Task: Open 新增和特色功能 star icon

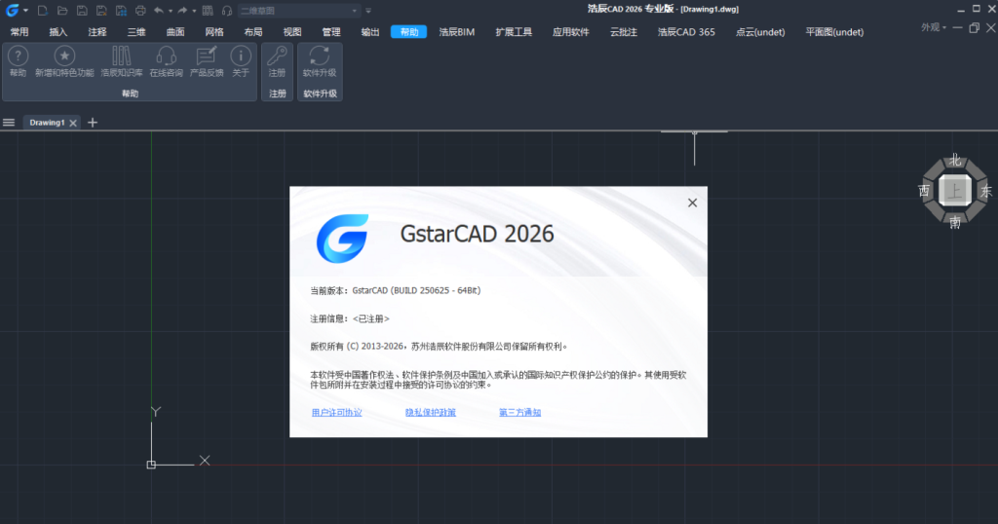Action: pos(64,57)
